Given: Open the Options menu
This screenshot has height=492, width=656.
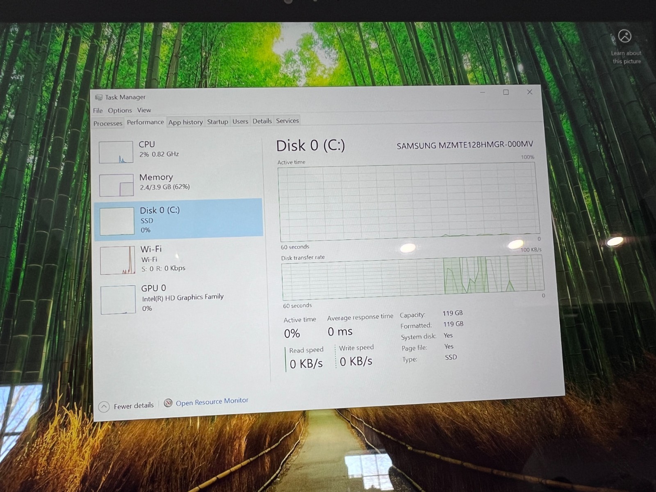Looking at the screenshot, I should coord(120,110).
